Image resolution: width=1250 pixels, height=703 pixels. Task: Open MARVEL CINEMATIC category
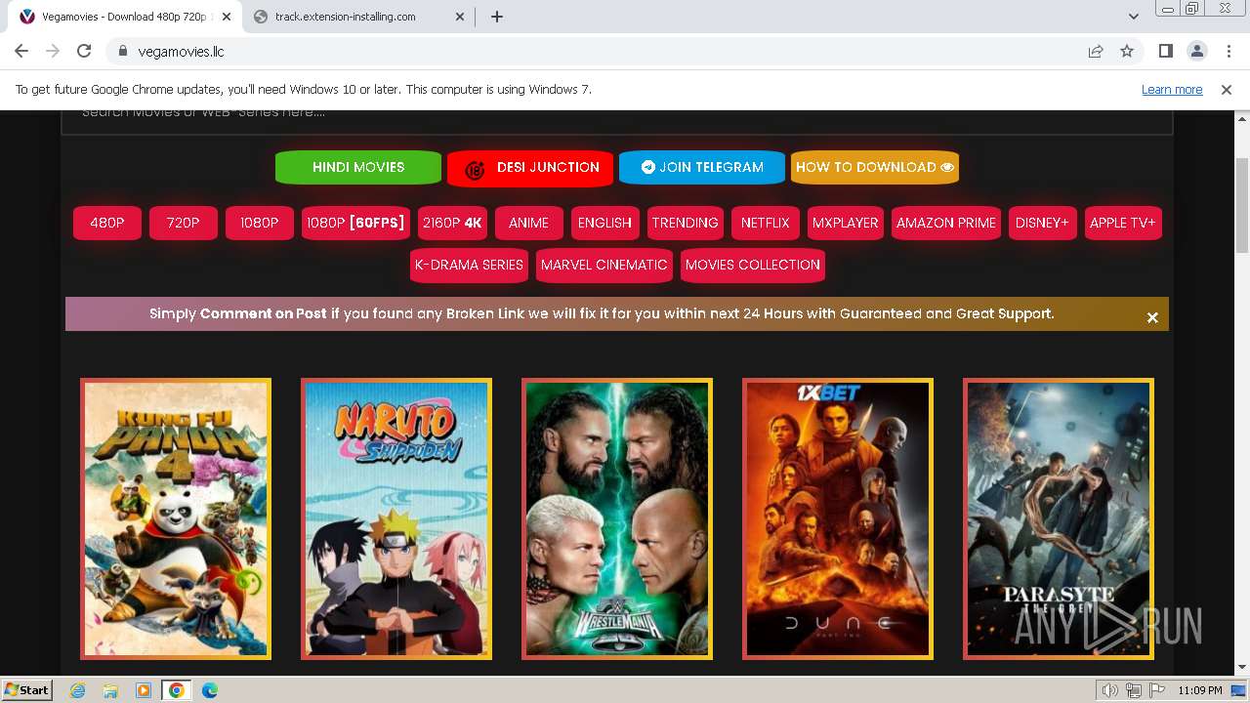604,265
